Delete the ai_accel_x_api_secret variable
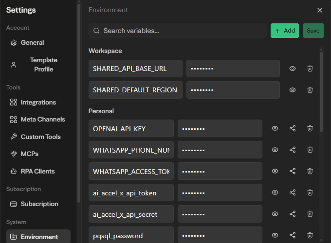The height and width of the screenshot is (243, 331). [x=310, y=214]
